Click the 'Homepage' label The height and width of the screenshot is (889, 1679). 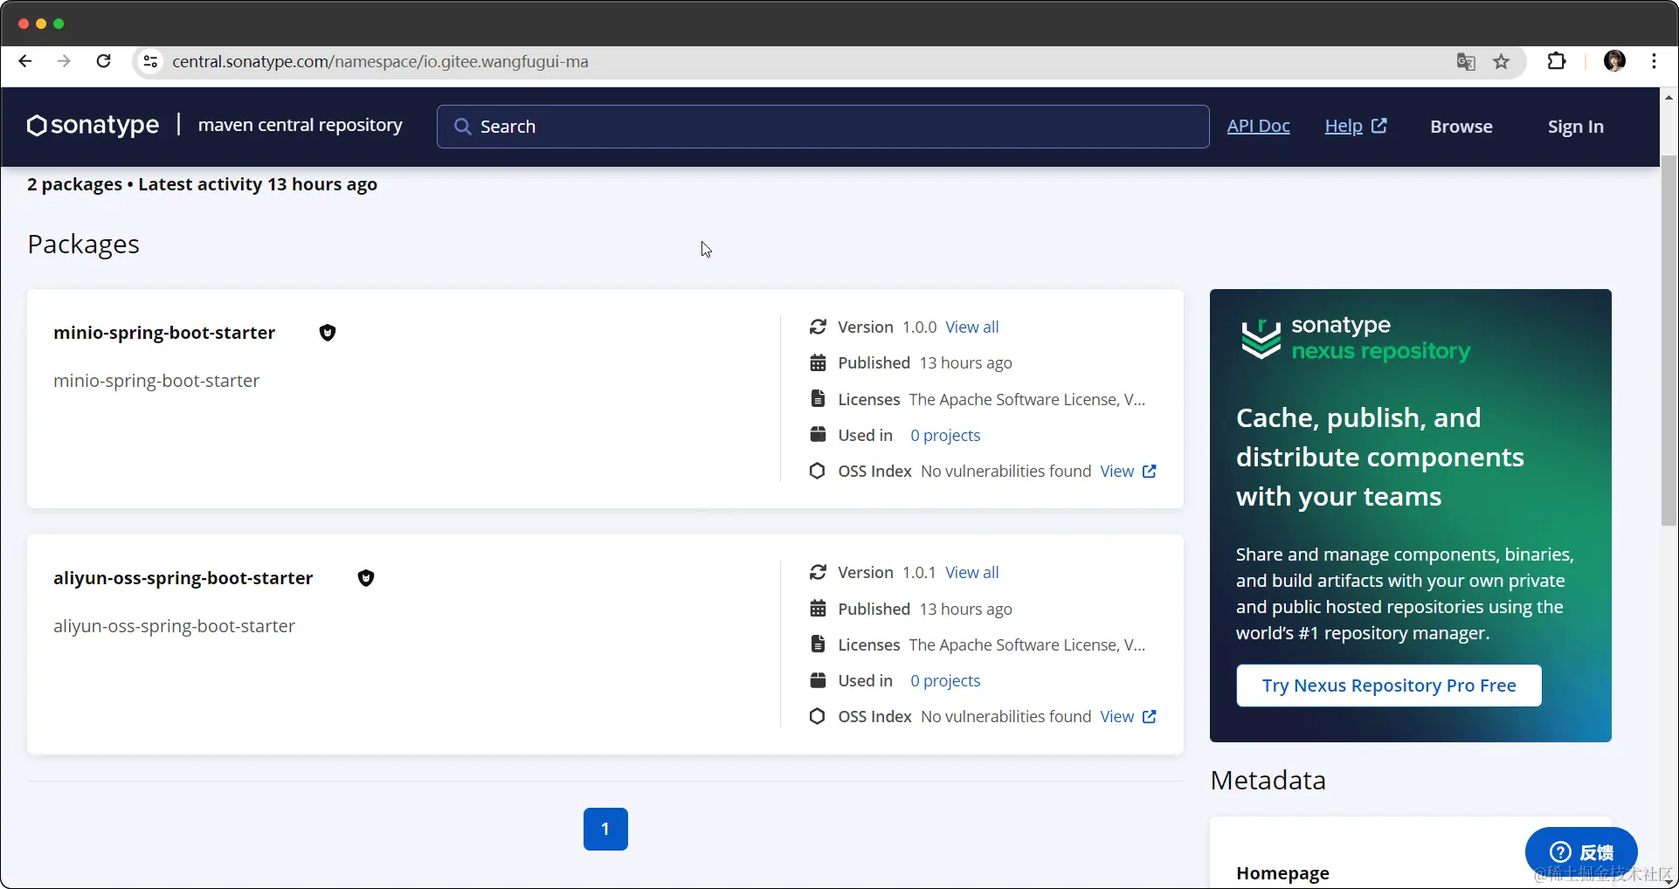click(x=1282, y=873)
